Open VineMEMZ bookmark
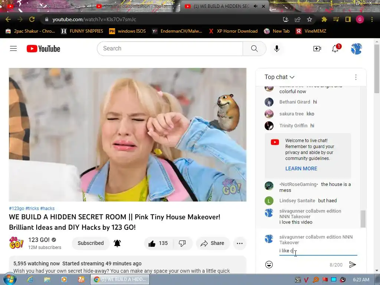The height and width of the screenshot is (285, 380). (311, 31)
